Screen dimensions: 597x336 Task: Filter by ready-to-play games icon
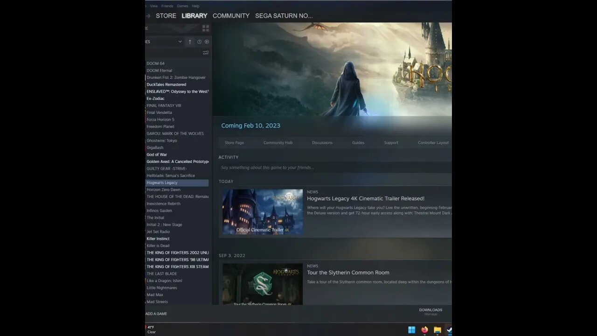[207, 42]
